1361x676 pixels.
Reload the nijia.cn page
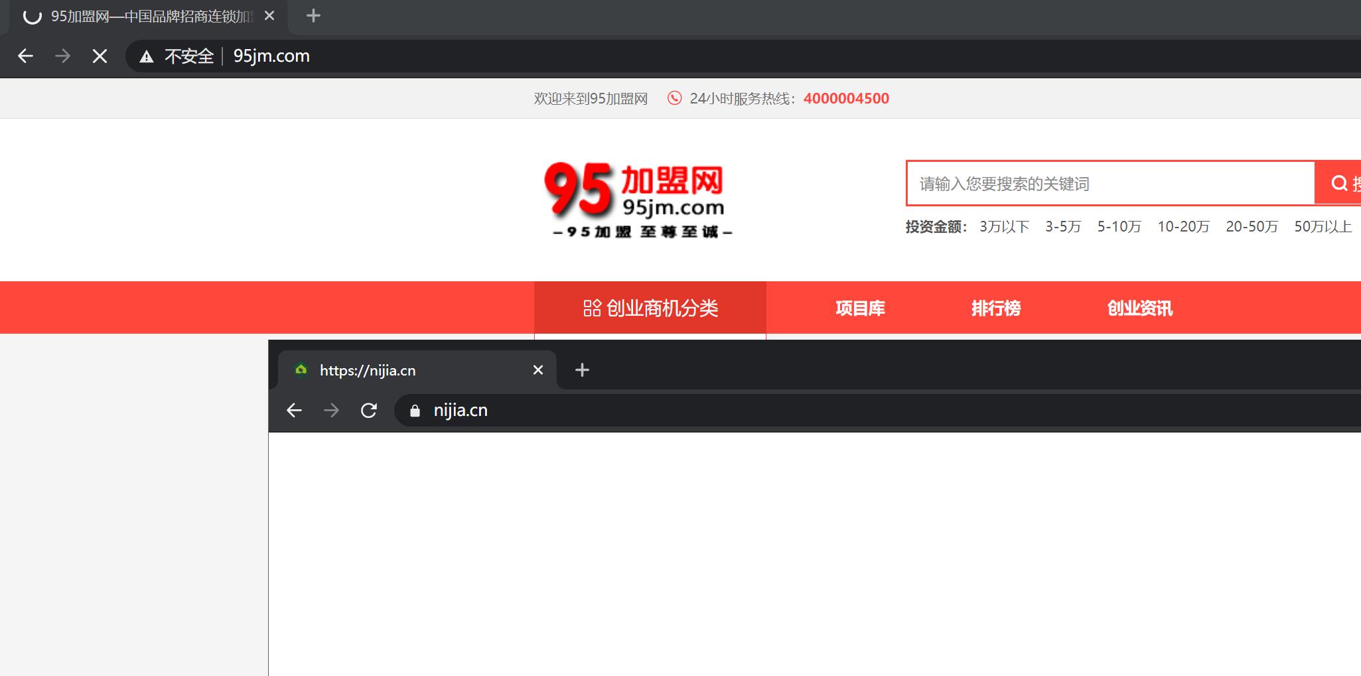click(369, 411)
